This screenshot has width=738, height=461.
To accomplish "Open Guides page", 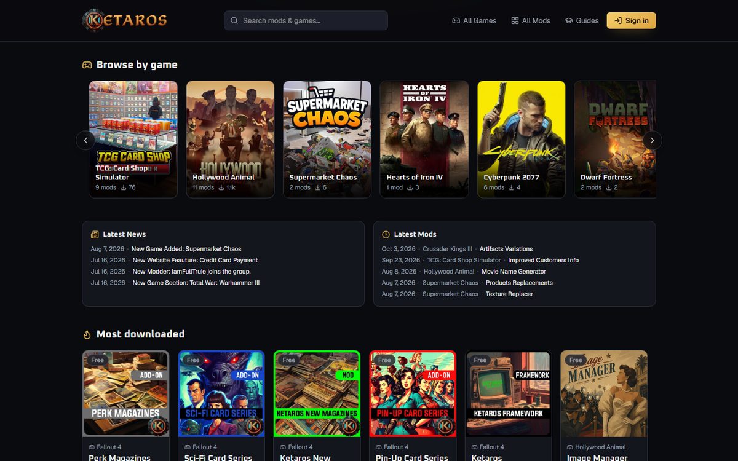I will (x=582, y=20).
